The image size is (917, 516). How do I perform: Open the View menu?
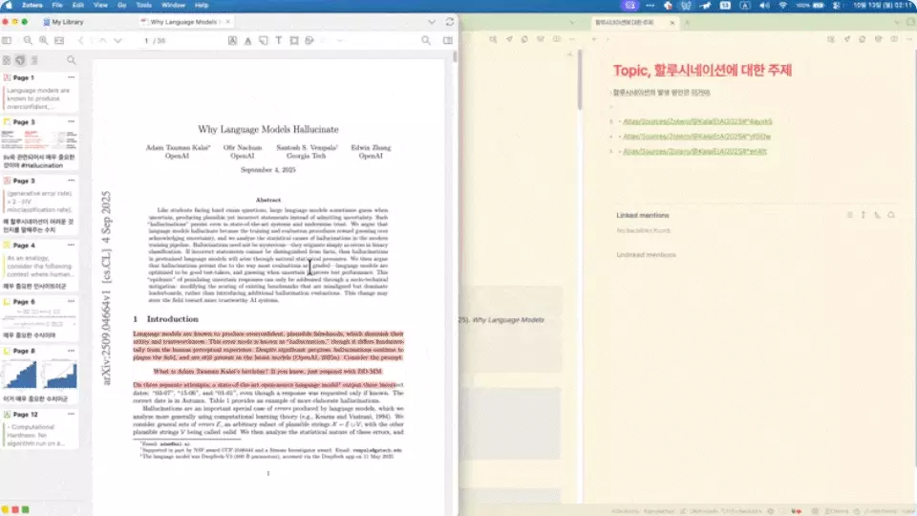coord(100,6)
